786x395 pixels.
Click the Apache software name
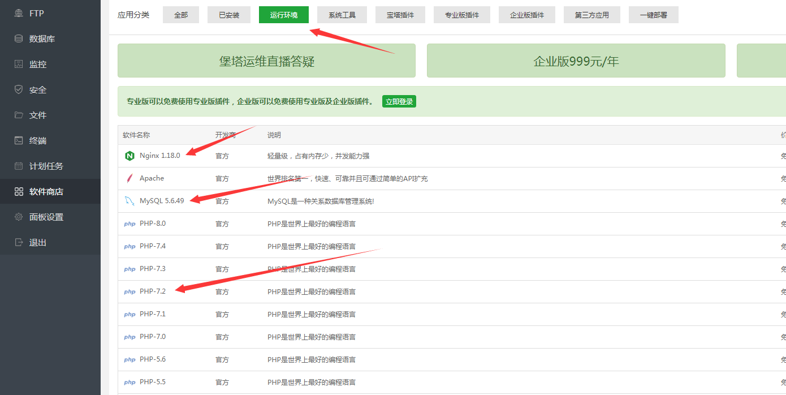point(152,178)
